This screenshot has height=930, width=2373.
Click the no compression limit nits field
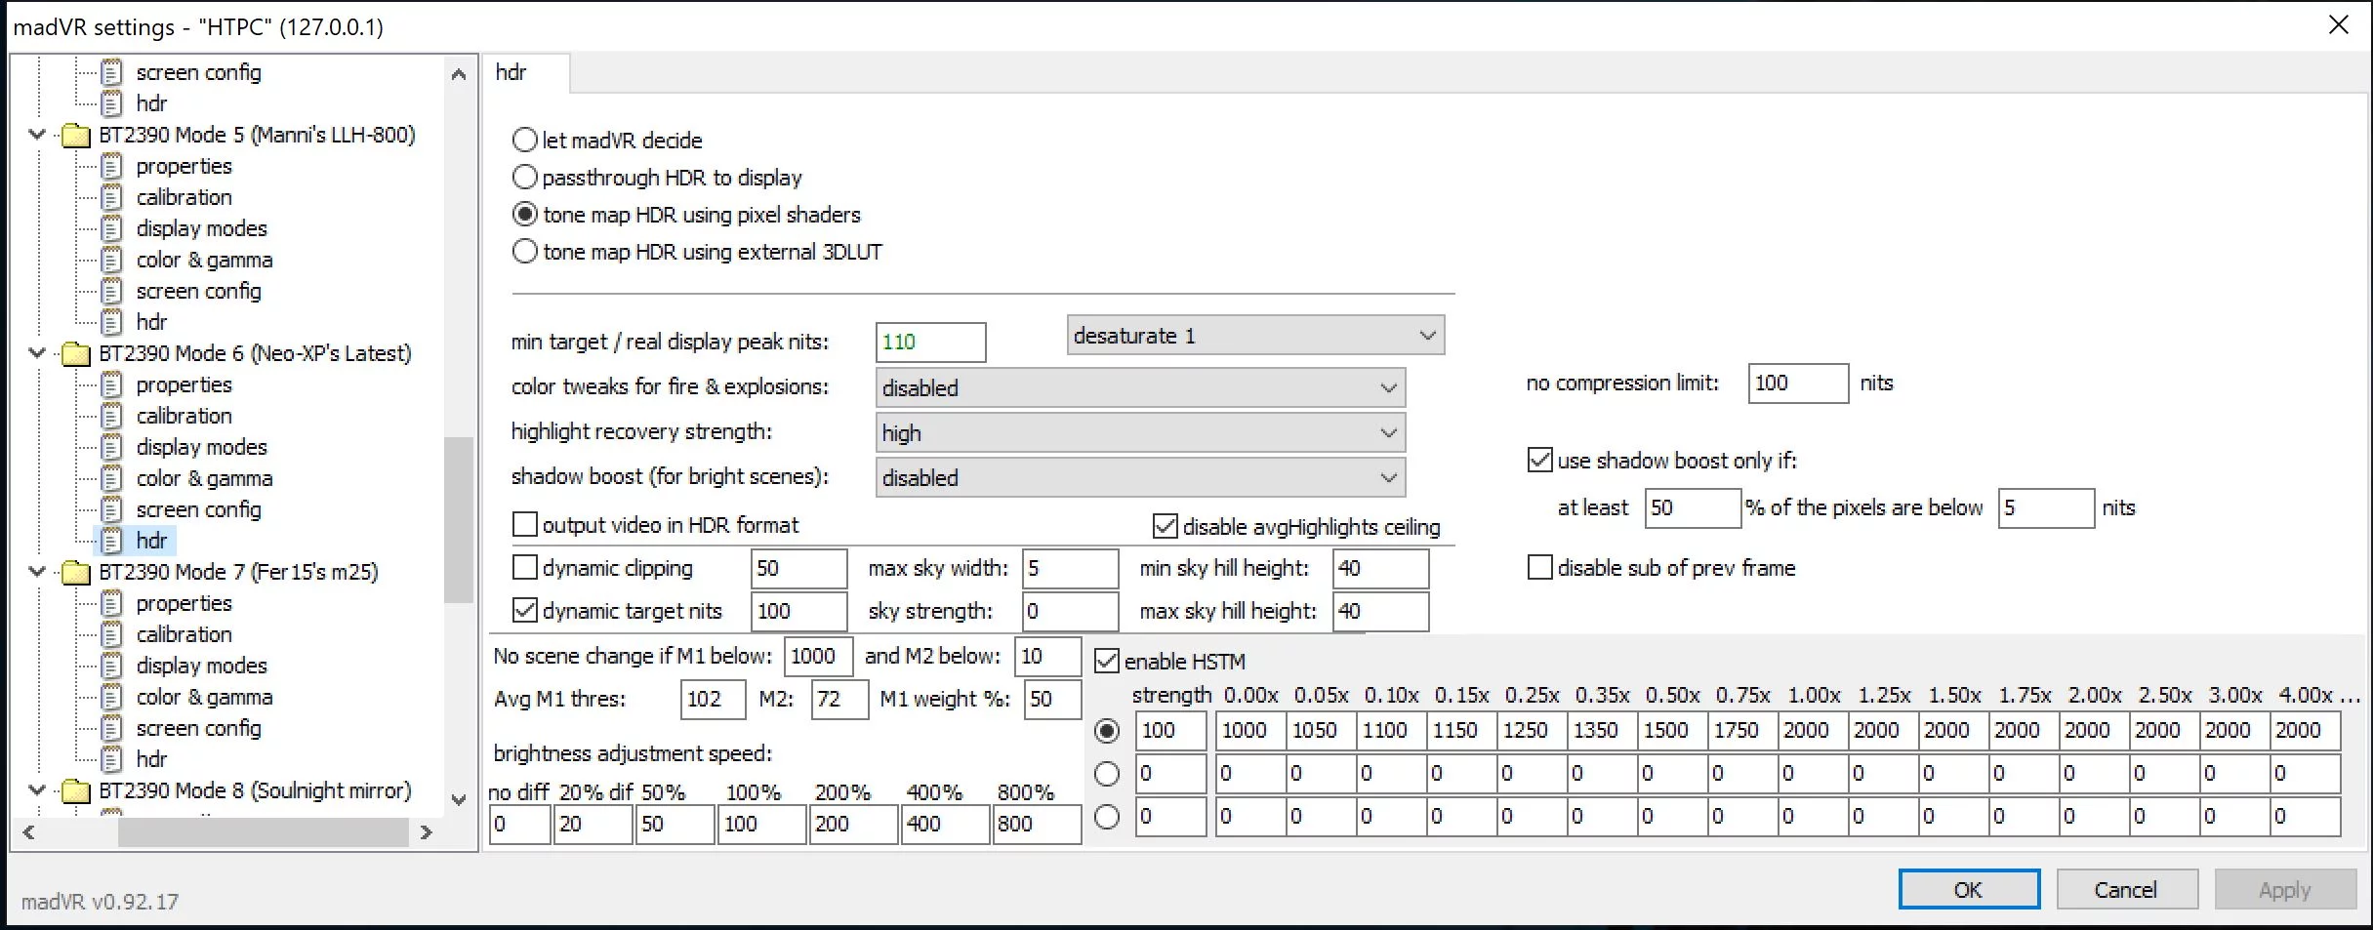tap(1798, 383)
